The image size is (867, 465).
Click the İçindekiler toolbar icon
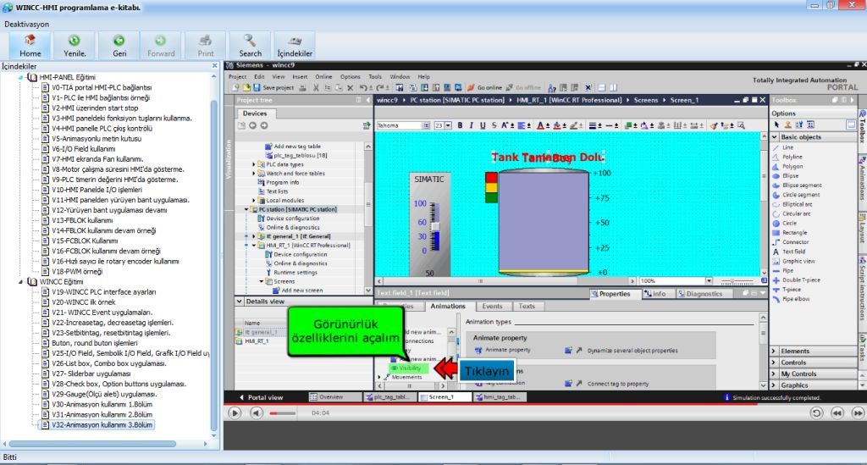click(x=295, y=45)
